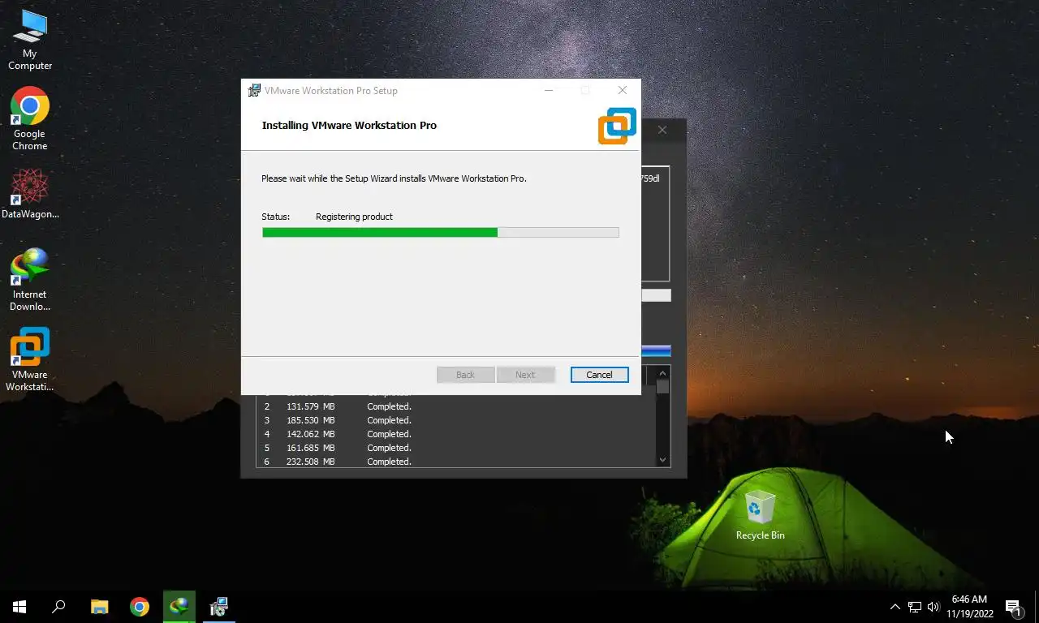Select download part row 5 (161.685 MB)
The image size is (1039, 623).
pos(455,448)
